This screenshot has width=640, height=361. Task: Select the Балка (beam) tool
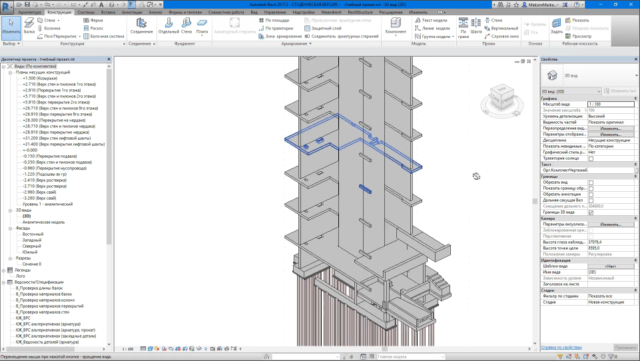[x=29, y=25]
